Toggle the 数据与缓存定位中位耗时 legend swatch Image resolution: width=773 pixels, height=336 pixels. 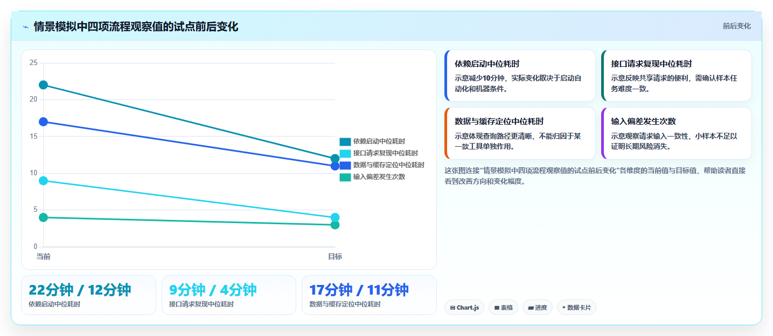tap(345, 165)
